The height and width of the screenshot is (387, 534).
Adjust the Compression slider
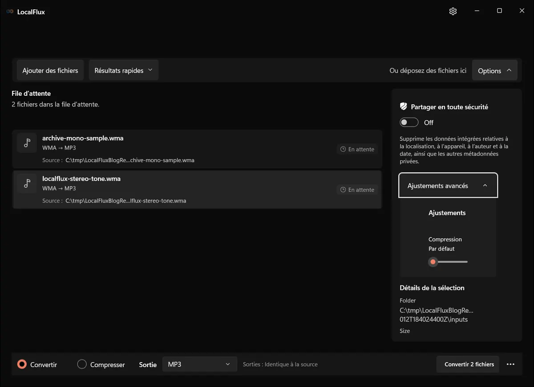click(448, 262)
